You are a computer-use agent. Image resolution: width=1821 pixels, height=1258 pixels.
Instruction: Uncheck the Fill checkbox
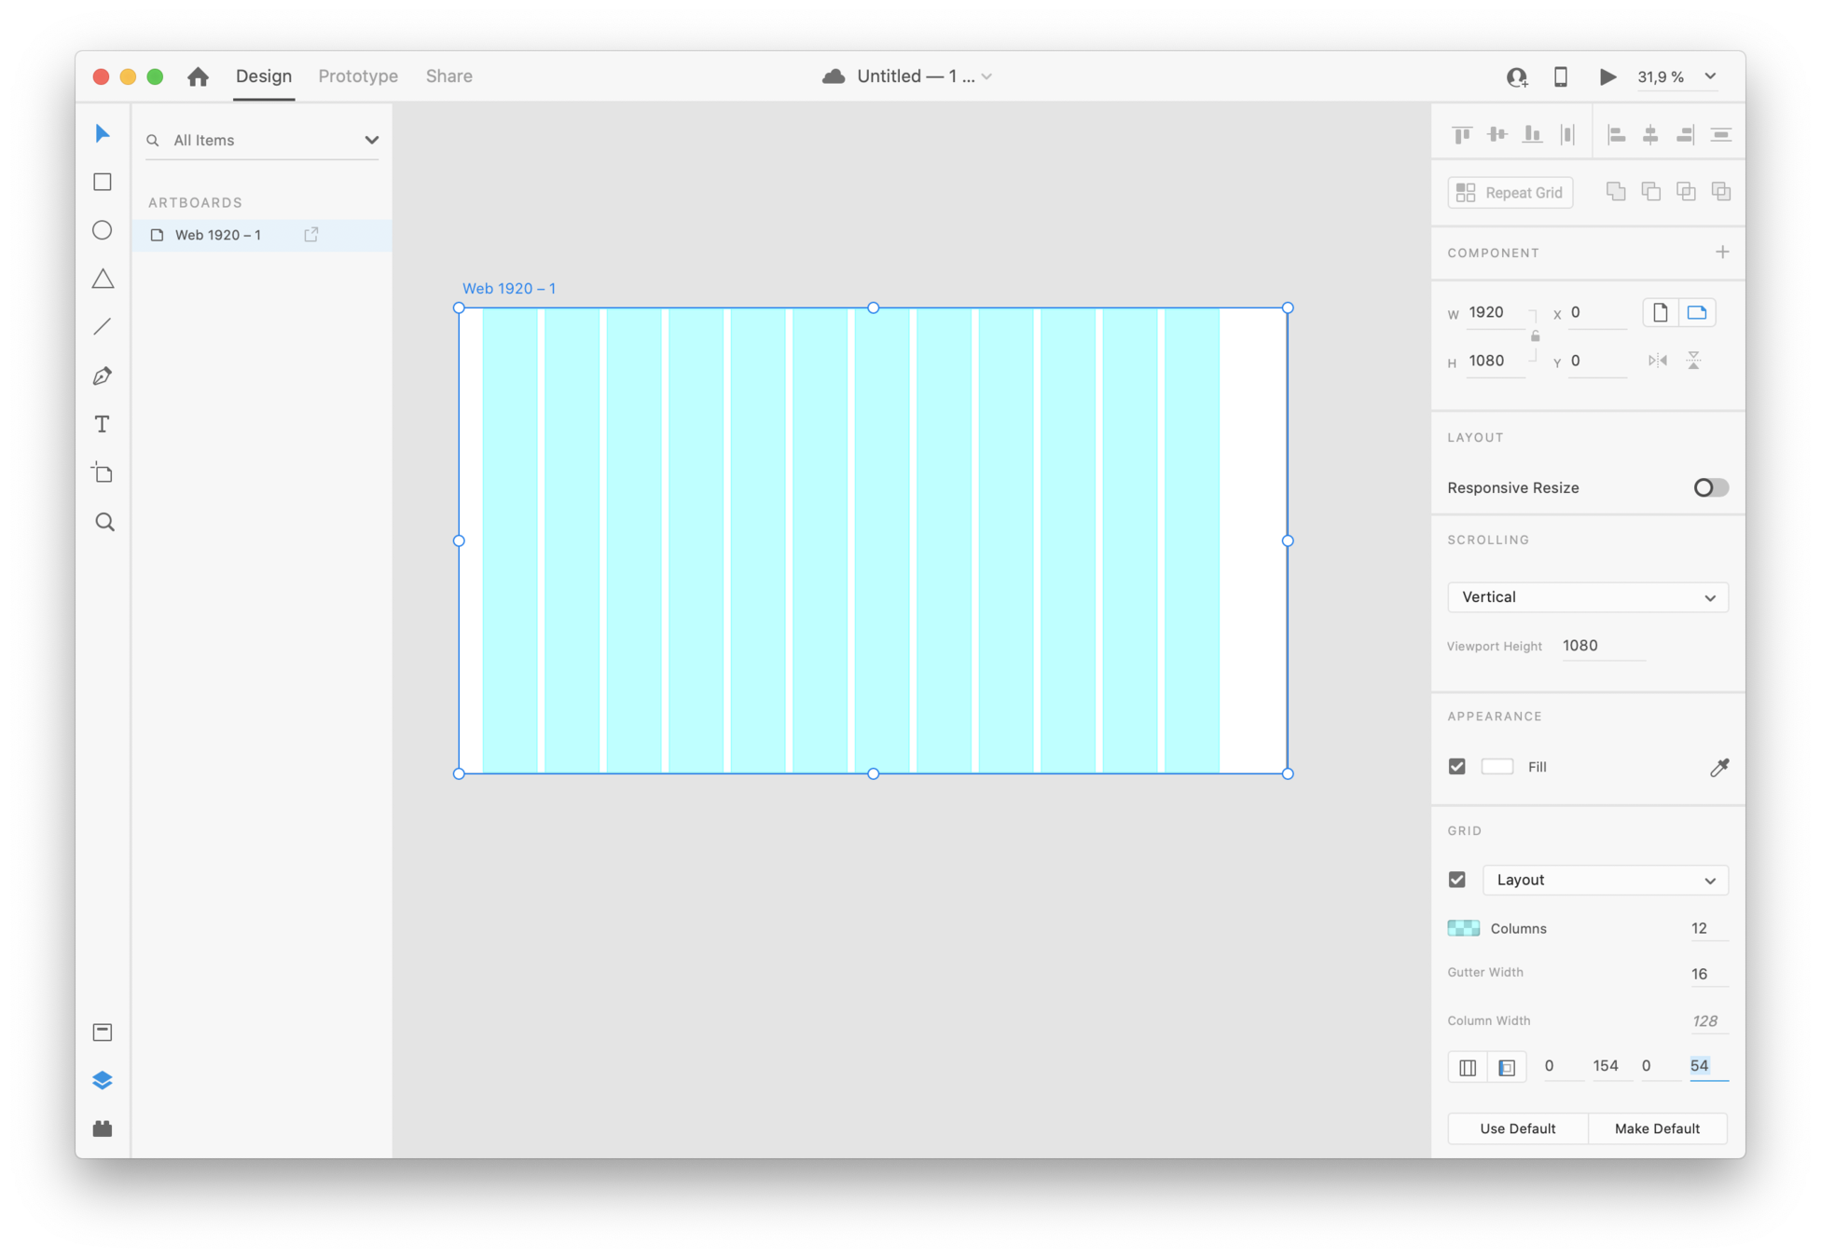coord(1457,767)
